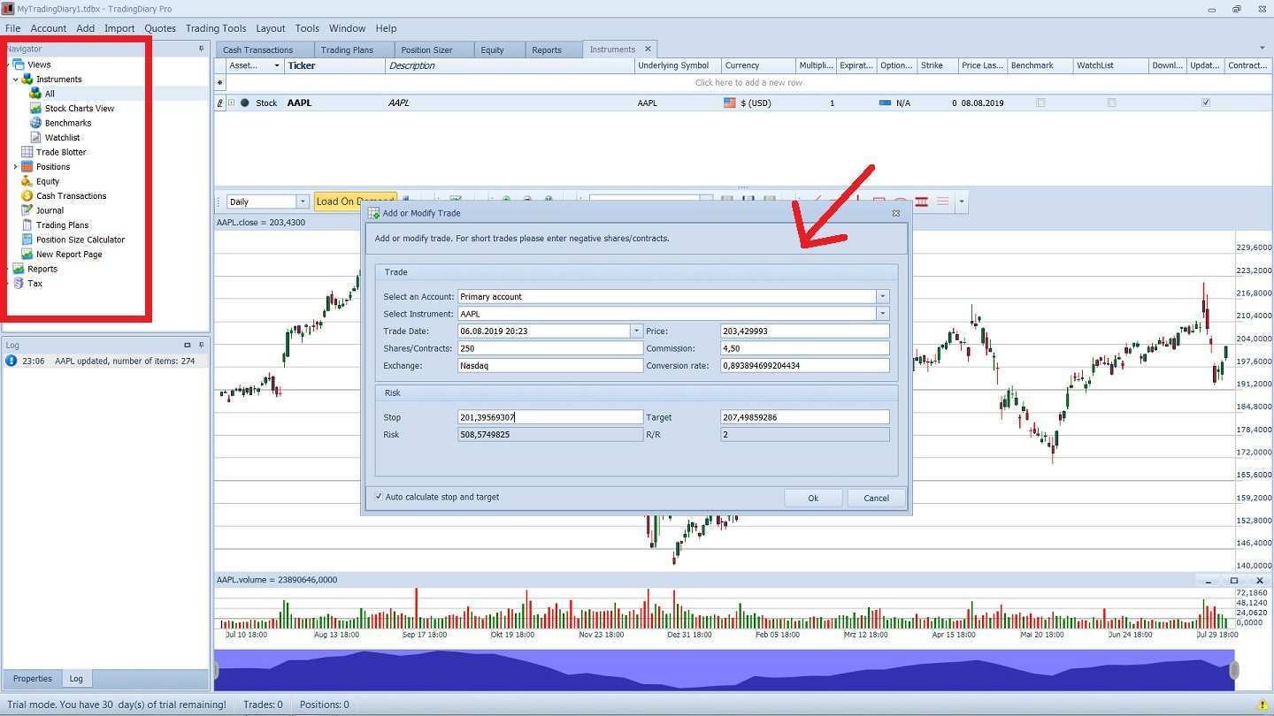Open the Select an Account dropdown
This screenshot has width=1274, height=716.
pyautogui.click(x=882, y=297)
